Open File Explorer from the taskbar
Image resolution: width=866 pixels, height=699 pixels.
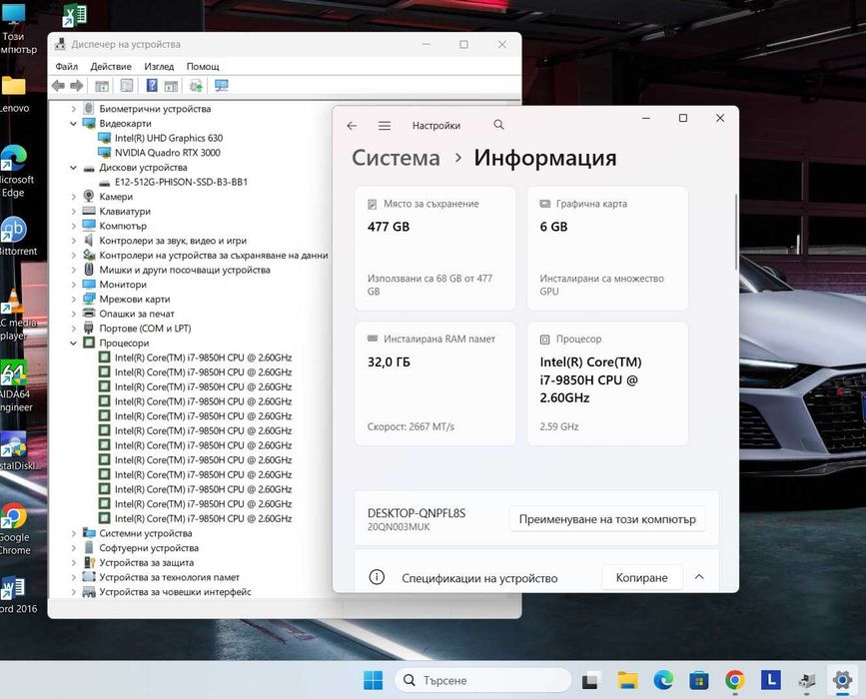627,680
